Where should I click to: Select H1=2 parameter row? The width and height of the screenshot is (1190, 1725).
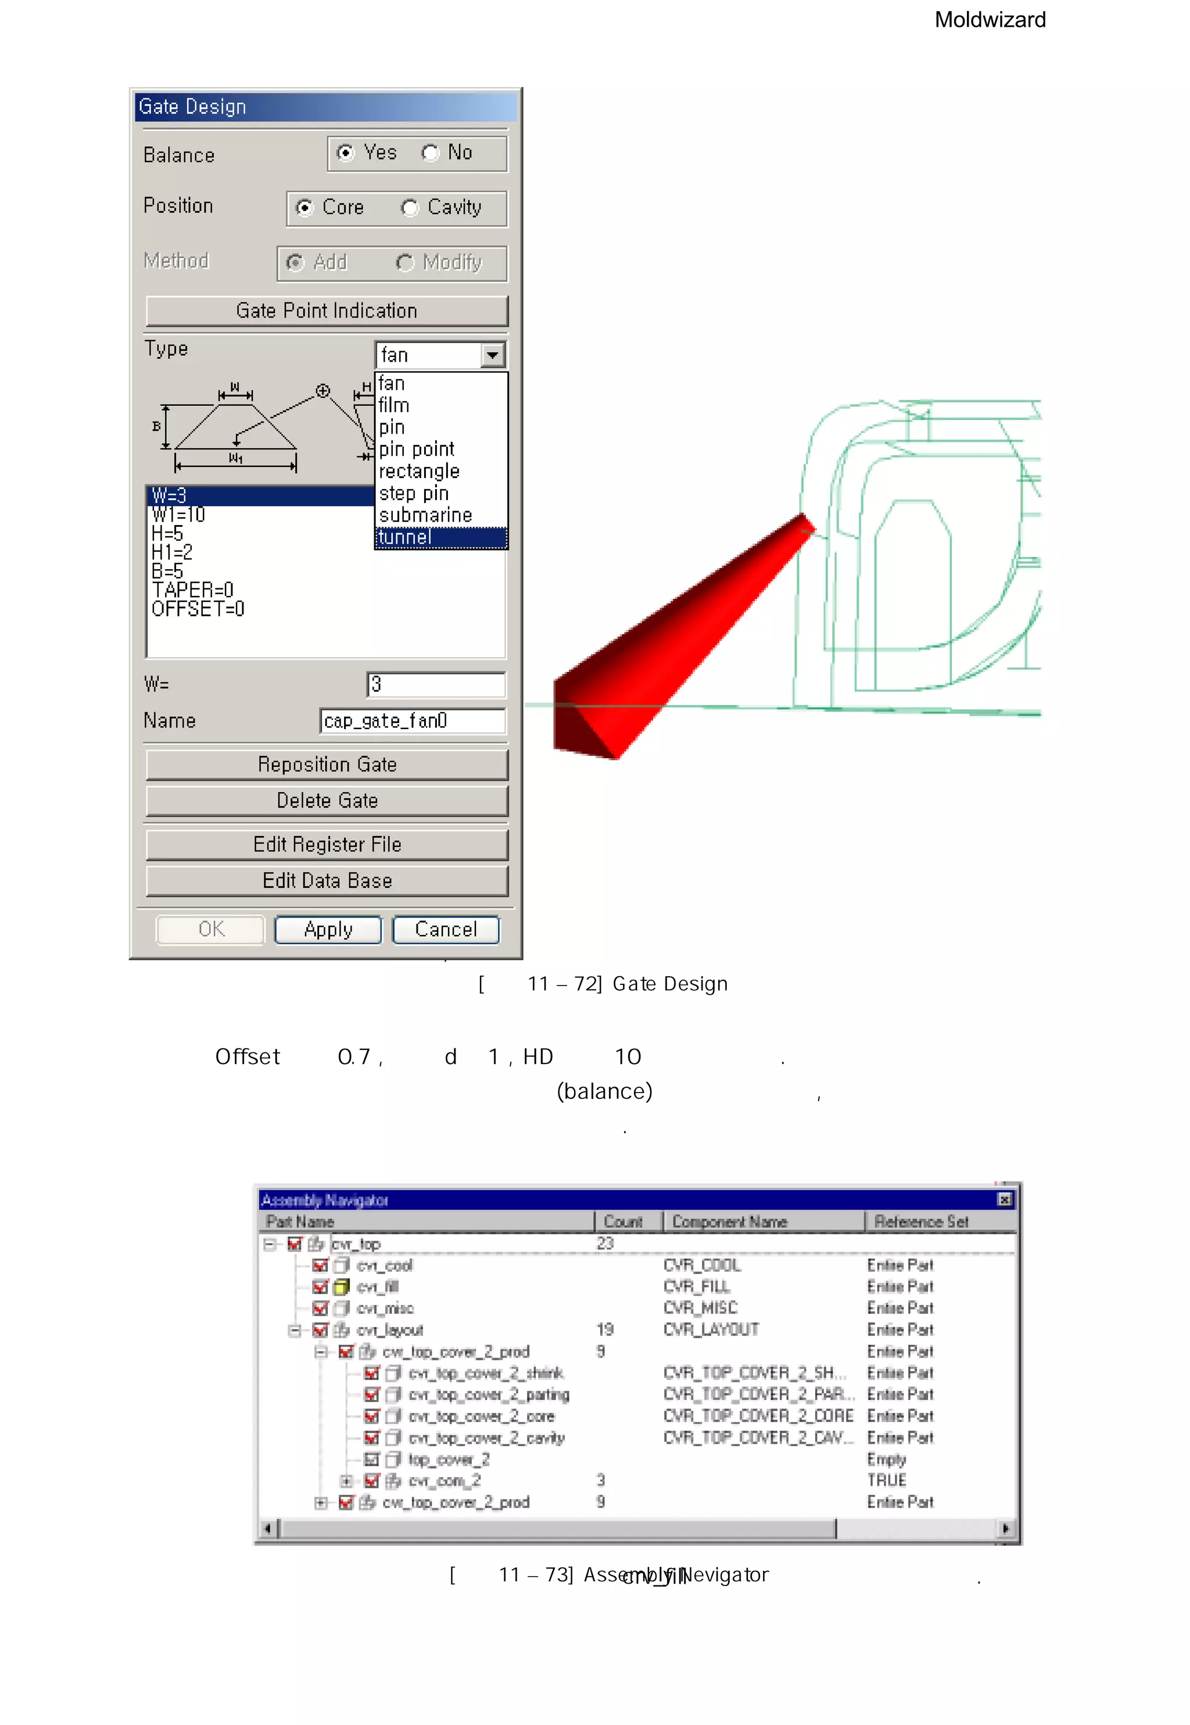click(172, 553)
